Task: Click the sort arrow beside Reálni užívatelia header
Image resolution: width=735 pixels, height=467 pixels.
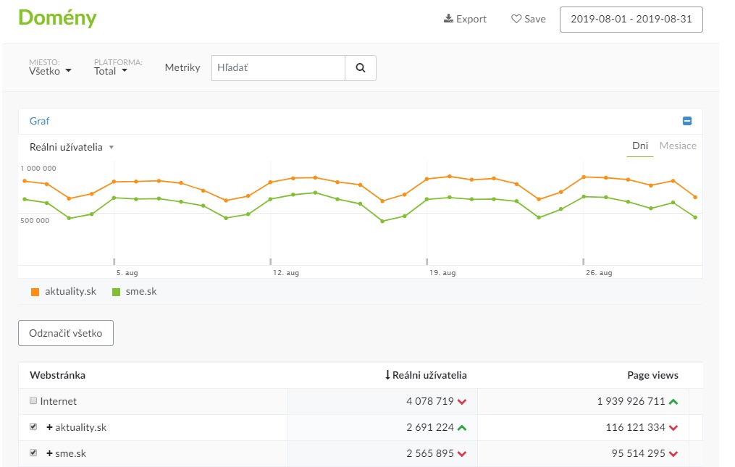Action: click(387, 375)
